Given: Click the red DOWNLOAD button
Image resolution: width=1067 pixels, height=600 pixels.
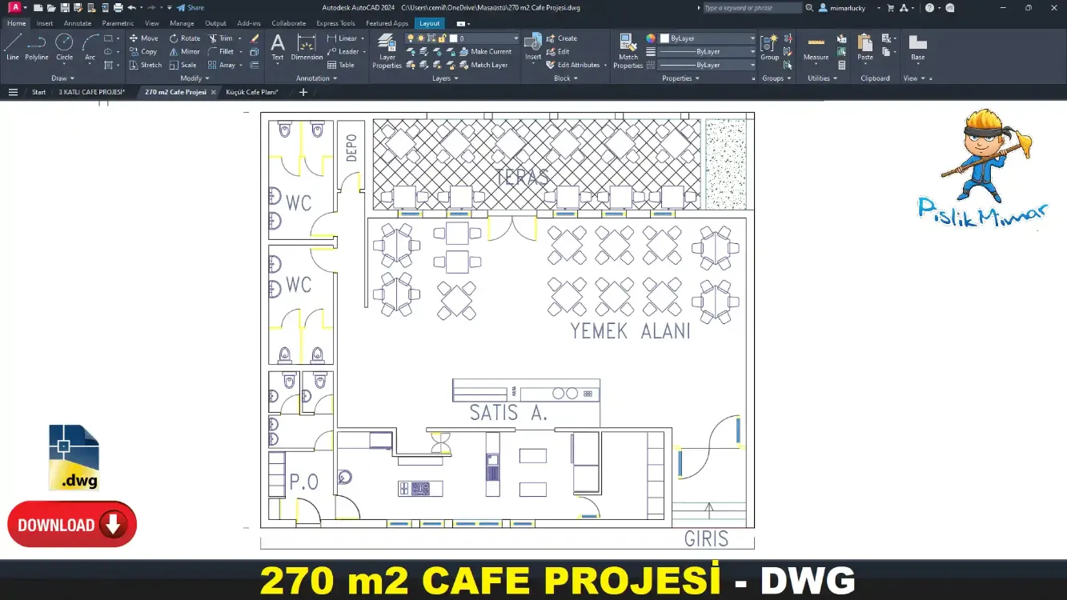Looking at the screenshot, I should (x=72, y=525).
